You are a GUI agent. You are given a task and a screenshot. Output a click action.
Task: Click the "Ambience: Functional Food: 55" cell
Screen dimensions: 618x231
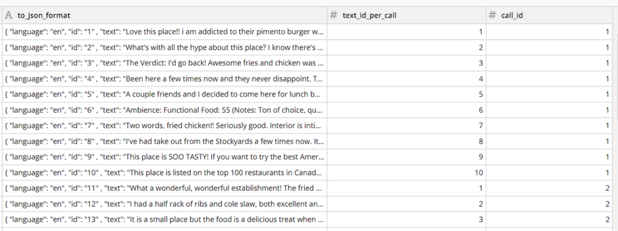pos(165,110)
